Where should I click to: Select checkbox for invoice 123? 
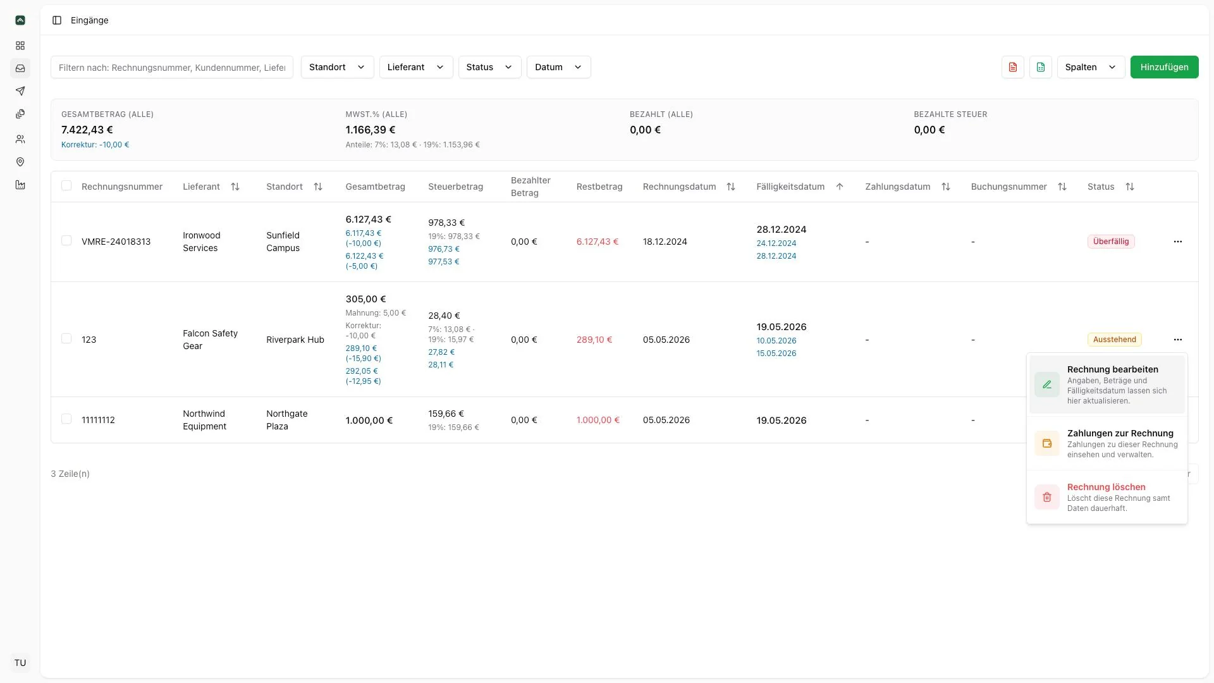tap(66, 339)
